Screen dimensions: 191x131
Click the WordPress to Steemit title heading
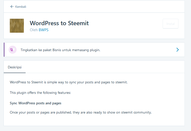coord(59,23)
